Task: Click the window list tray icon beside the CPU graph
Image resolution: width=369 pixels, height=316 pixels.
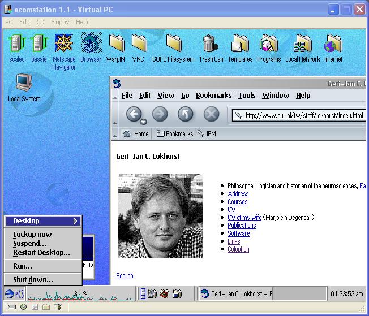Action: 143,294
